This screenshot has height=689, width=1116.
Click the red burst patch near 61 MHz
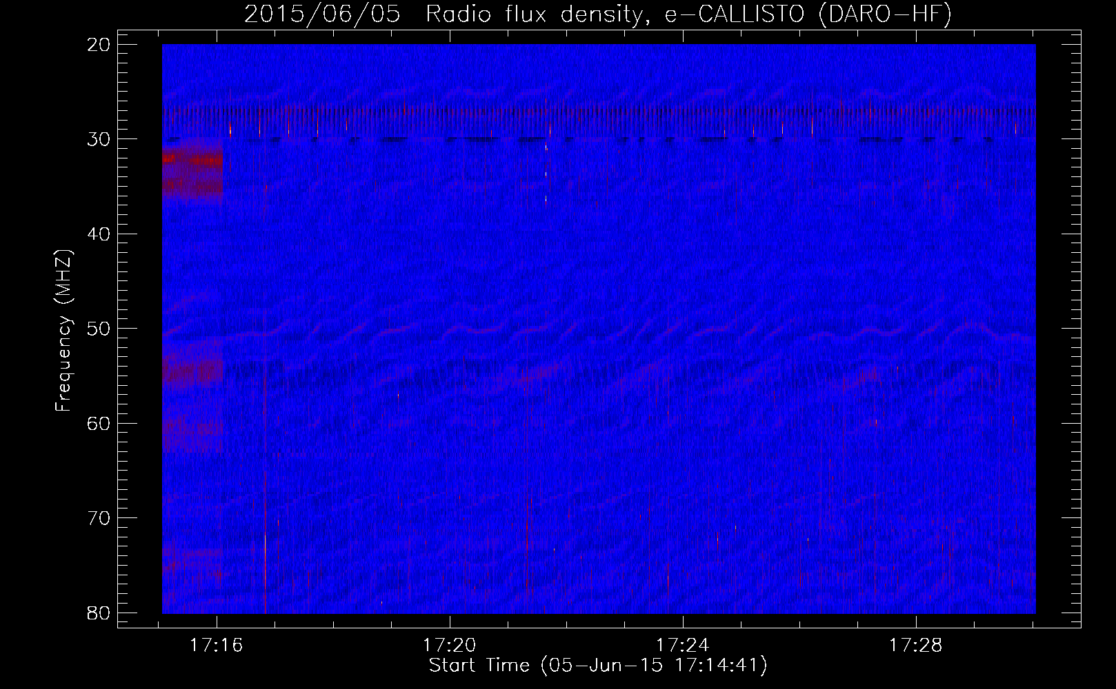(x=192, y=429)
